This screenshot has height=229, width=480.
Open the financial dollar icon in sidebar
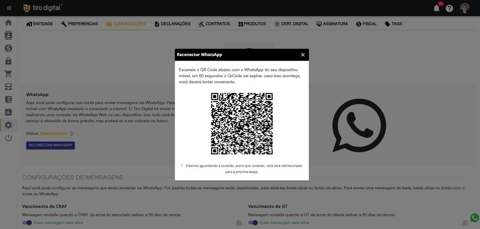point(8,48)
